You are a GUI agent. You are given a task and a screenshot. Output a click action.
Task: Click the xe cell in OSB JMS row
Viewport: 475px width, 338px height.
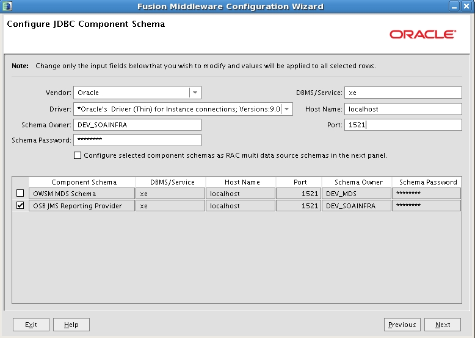(x=170, y=206)
